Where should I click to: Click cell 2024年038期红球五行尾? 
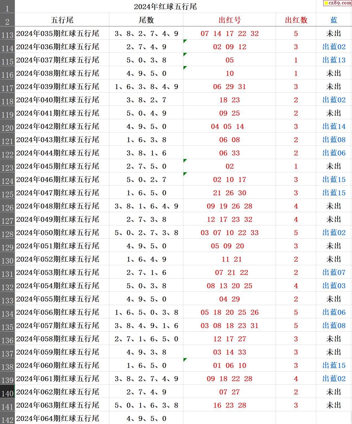pyautogui.click(x=62, y=73)
